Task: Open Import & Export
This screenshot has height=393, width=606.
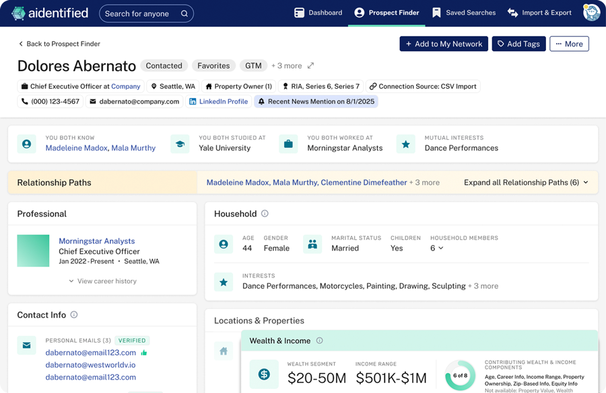Action: (x=539, y=13)
